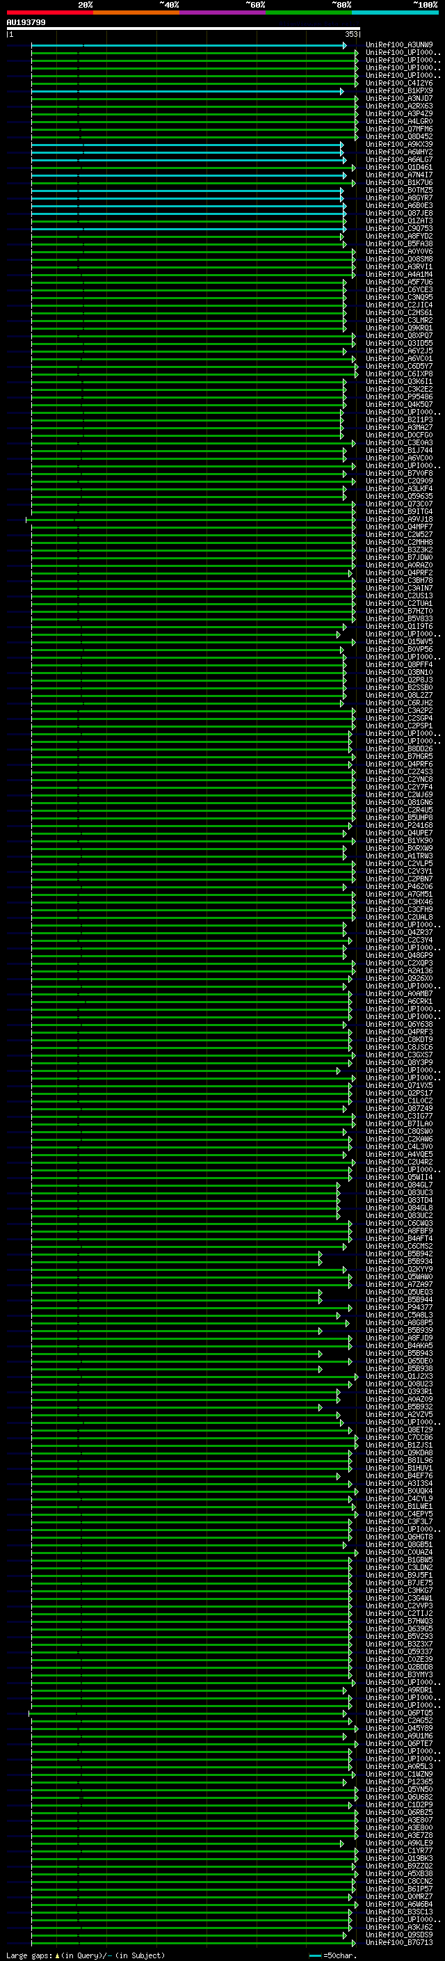Click hit name UniRef100_A4LGR0

click(399, 121)
